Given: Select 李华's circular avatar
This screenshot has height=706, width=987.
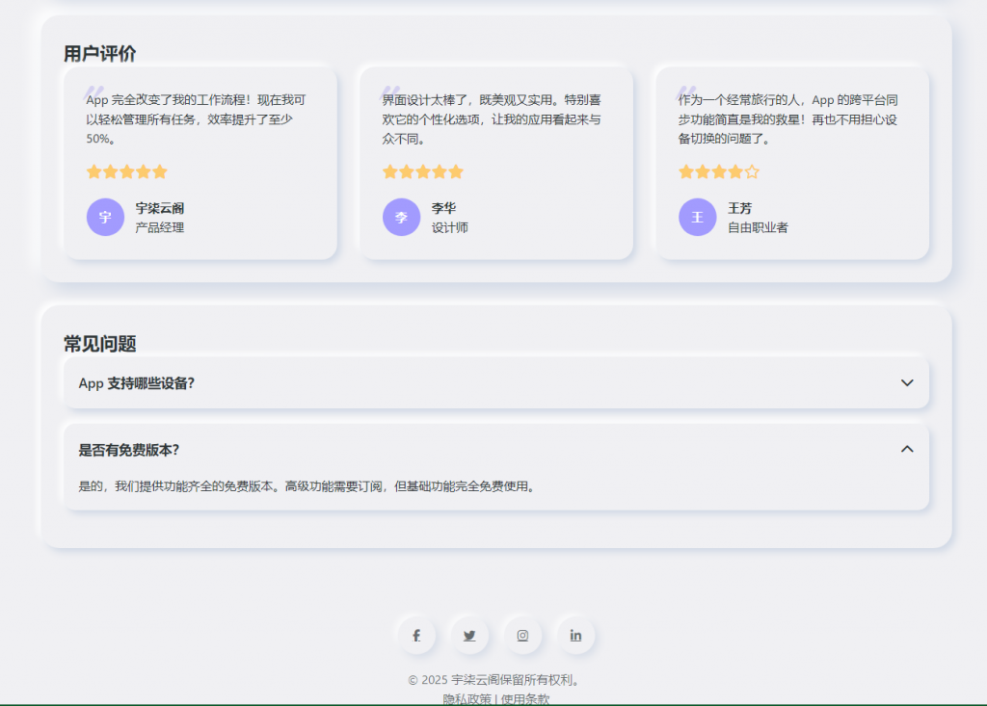Looking at the screenshot, I should coord(401,217).
